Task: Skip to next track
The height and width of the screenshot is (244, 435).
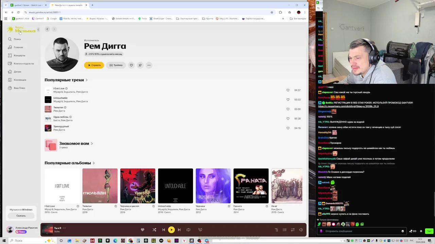Action: (179, 230)
